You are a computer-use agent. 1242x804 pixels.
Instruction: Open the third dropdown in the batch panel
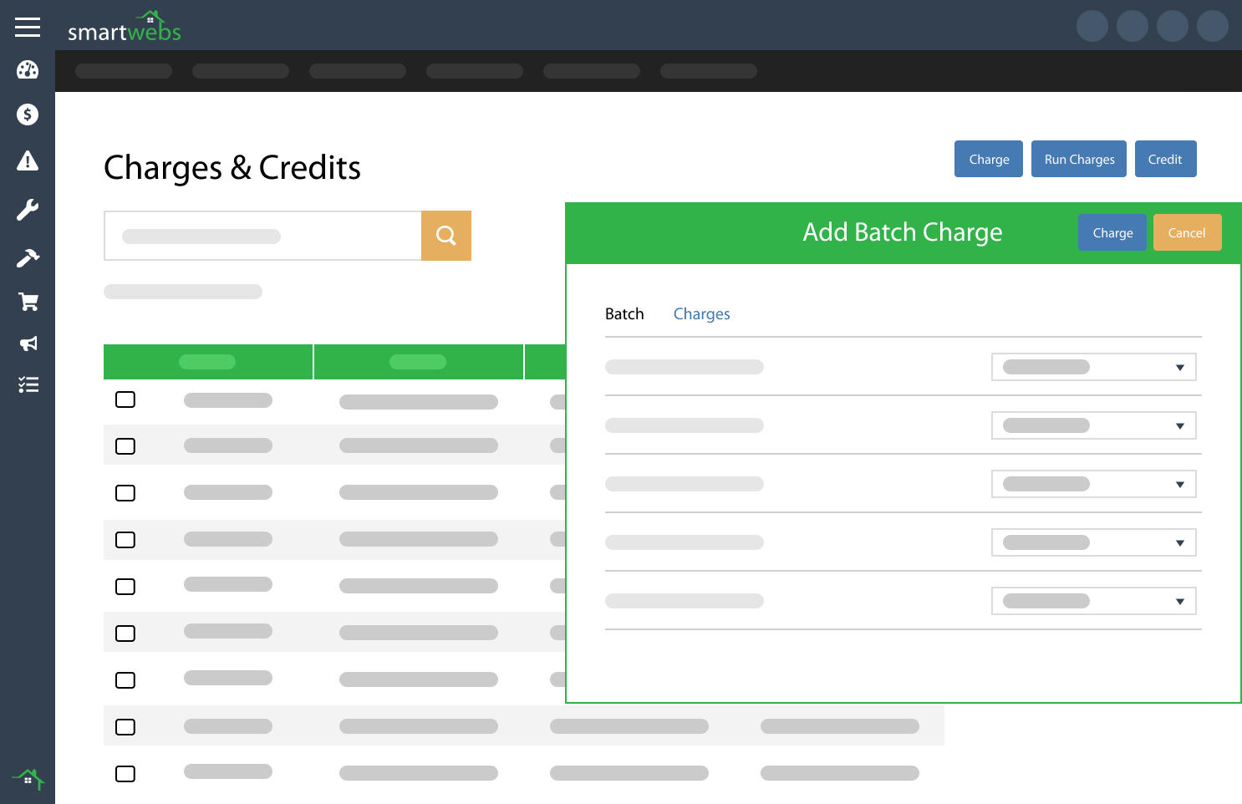[x=1093, y=483]
